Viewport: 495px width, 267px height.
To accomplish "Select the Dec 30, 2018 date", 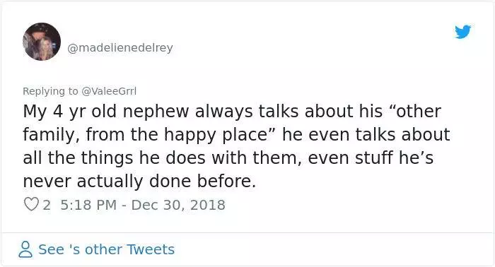I will (x=178, y=205).
